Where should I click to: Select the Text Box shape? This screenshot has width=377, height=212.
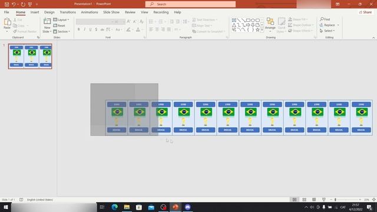click(234, 20)
